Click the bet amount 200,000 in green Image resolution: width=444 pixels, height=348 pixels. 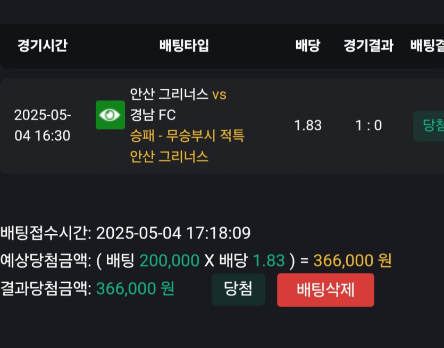coord(169,260)
